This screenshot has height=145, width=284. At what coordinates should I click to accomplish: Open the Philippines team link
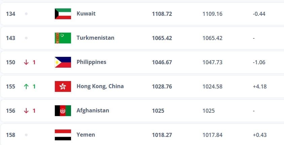[x=92, y=62]
